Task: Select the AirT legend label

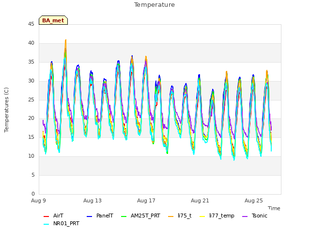Action: tap(58, 216)
